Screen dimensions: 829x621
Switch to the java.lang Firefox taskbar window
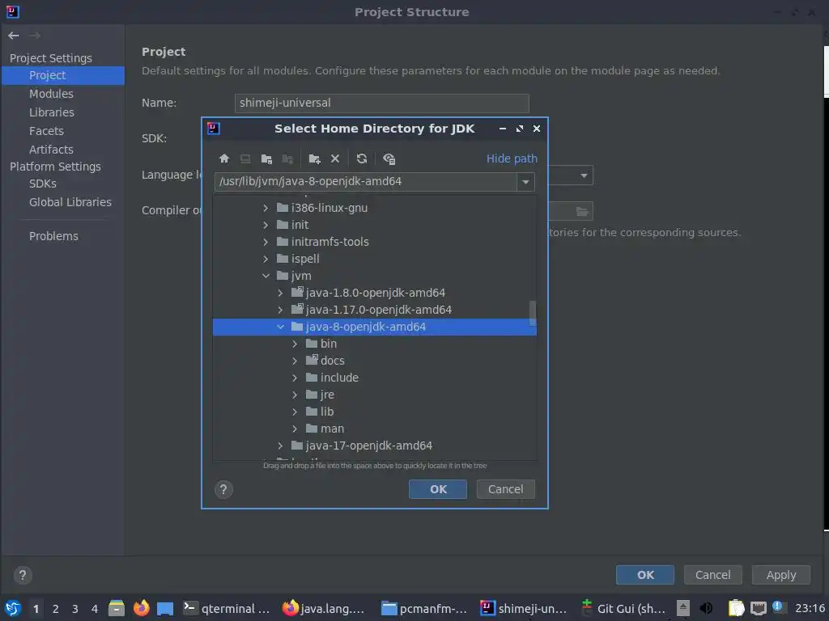pyautogui.click(x=324, y=608)
